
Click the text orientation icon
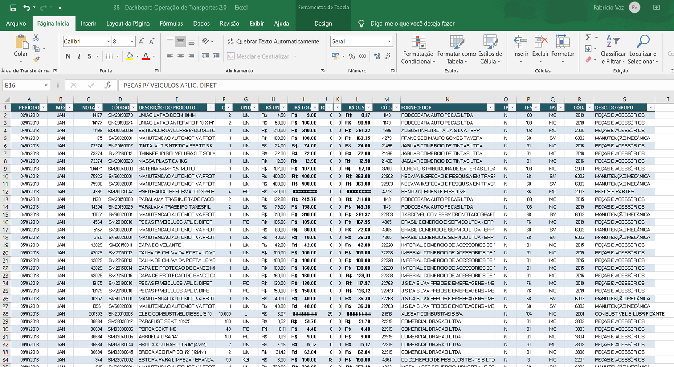pyautogui.click(x=206, y=41)
